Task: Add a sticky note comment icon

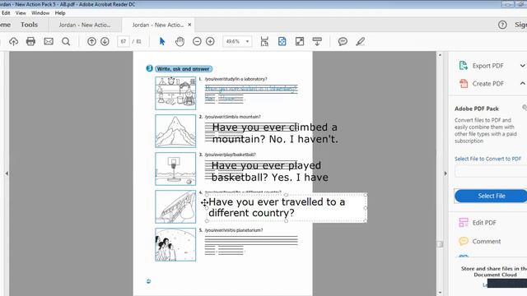Action: pos(343,41)
